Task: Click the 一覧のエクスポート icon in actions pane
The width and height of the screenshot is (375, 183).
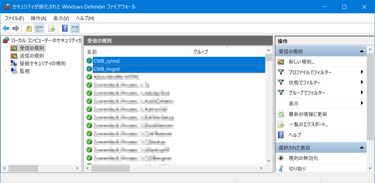Action: 281,124
